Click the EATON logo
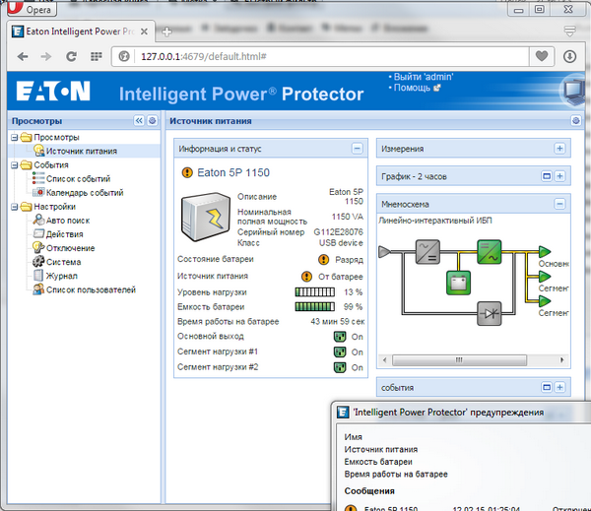 53,91
